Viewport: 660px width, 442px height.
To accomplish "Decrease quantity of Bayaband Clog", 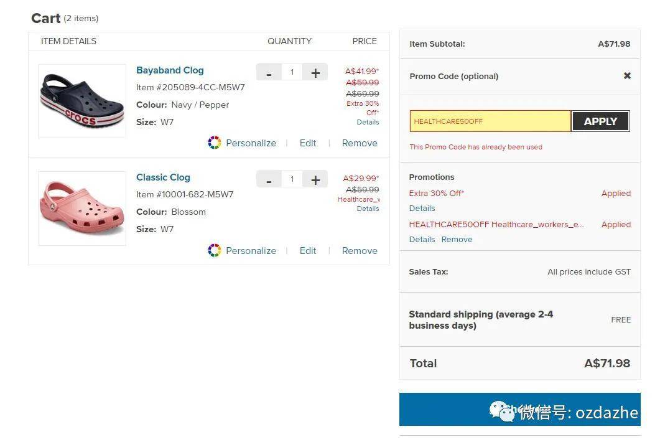I will click(x=269, y=72).
